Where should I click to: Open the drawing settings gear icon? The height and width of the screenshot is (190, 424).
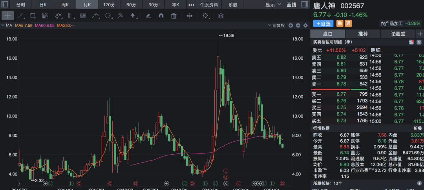coord(205,16)
